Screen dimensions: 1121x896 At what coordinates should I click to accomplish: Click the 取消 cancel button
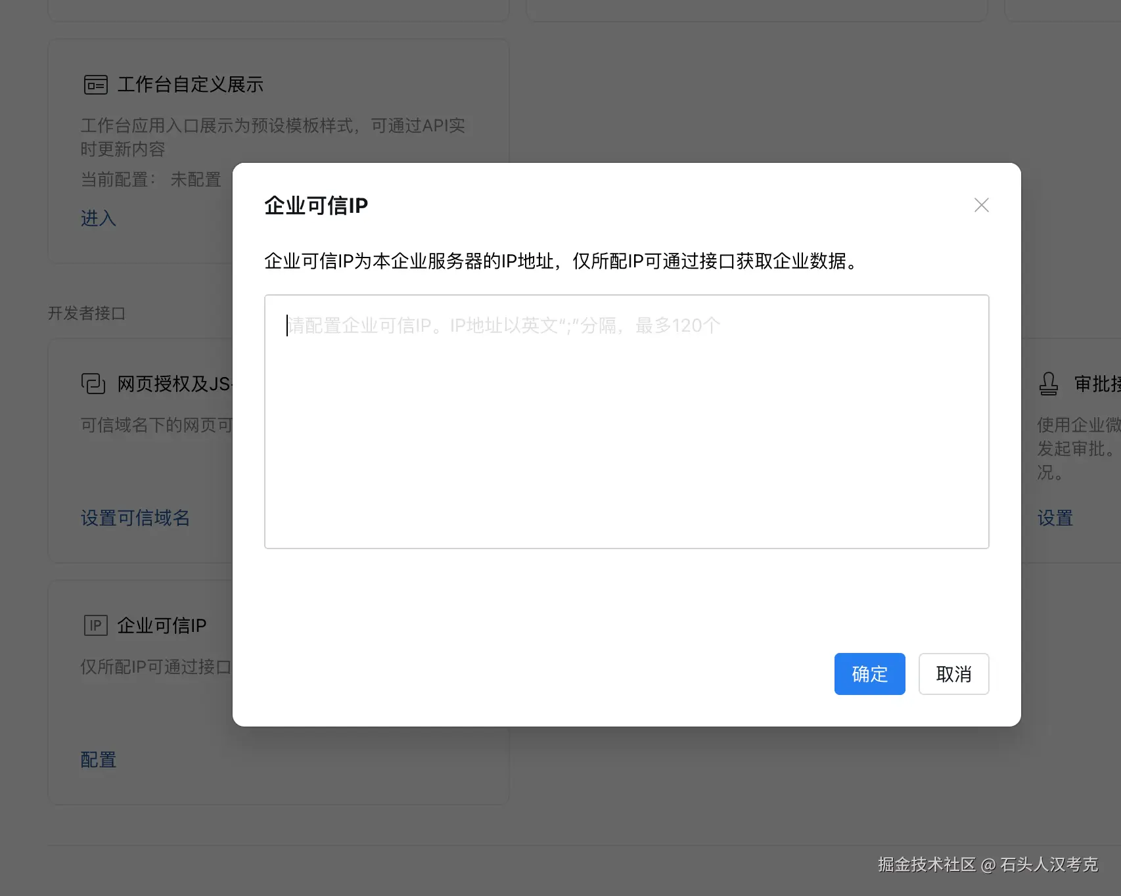(x=953, y=673)
